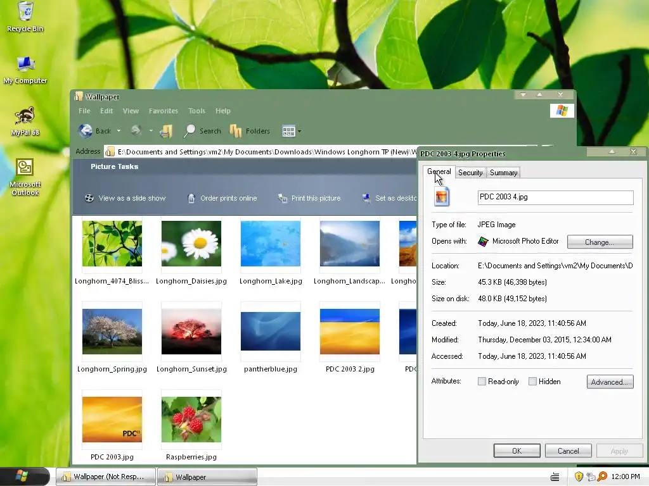This screenshot has height=486, width=649.
Task: Launch MyPal 68 browser icon
Action: tap(25, 121)
